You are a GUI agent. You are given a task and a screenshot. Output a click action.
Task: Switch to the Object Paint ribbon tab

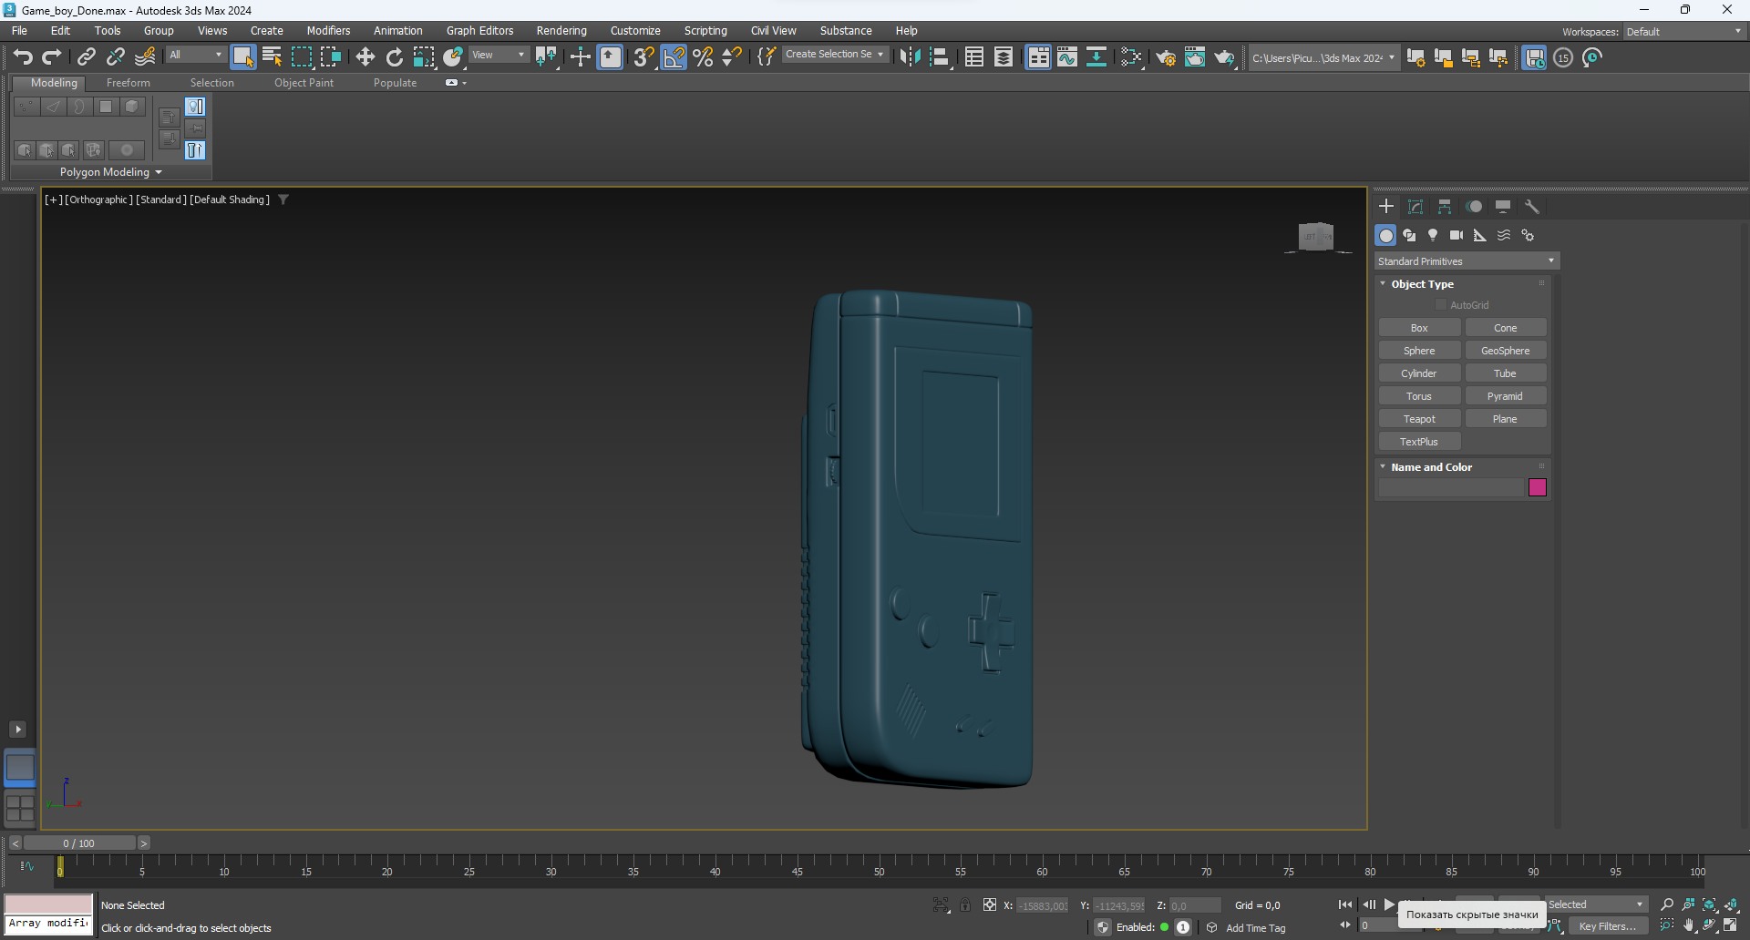click(x=304, y=83)
